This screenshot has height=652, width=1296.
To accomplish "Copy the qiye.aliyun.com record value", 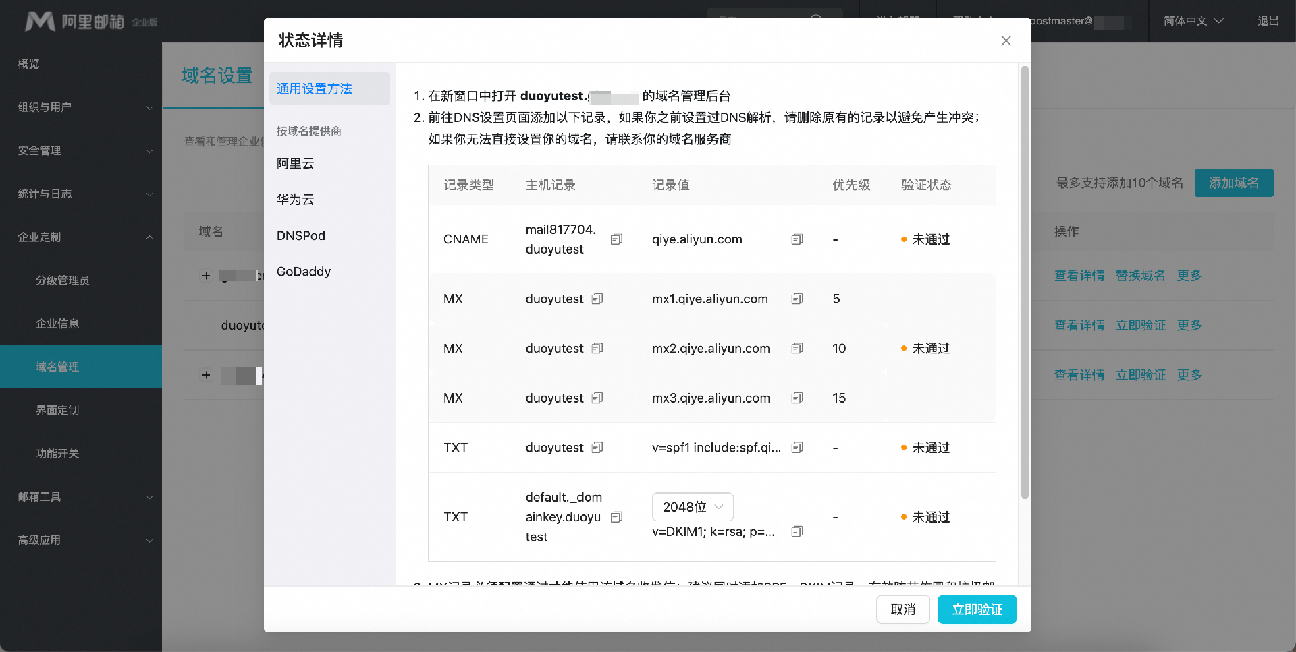I will pyautogui.click(x=796, y=239).
